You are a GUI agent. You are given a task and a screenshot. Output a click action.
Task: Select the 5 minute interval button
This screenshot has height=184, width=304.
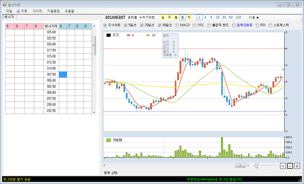point(211,17)
